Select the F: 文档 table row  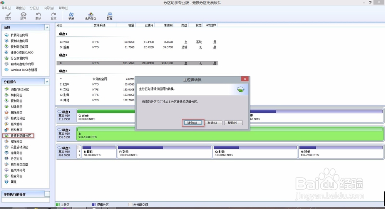tap(96, 90)
